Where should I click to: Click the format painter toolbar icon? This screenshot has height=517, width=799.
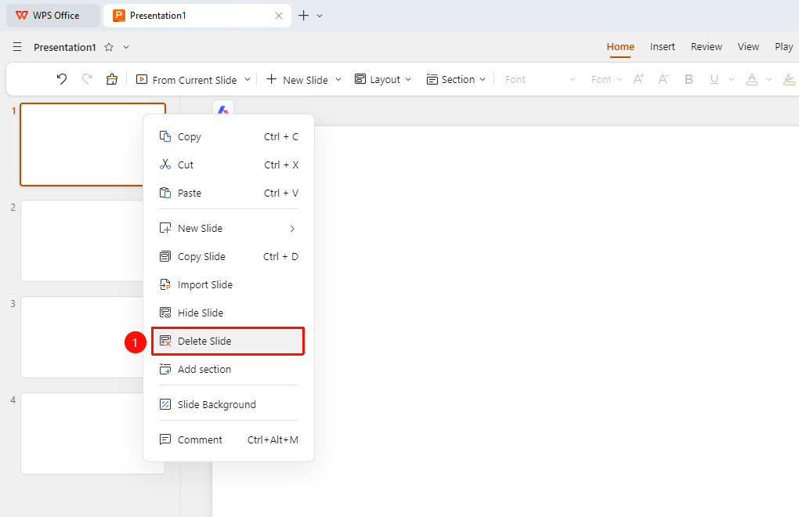click(111, 79)
